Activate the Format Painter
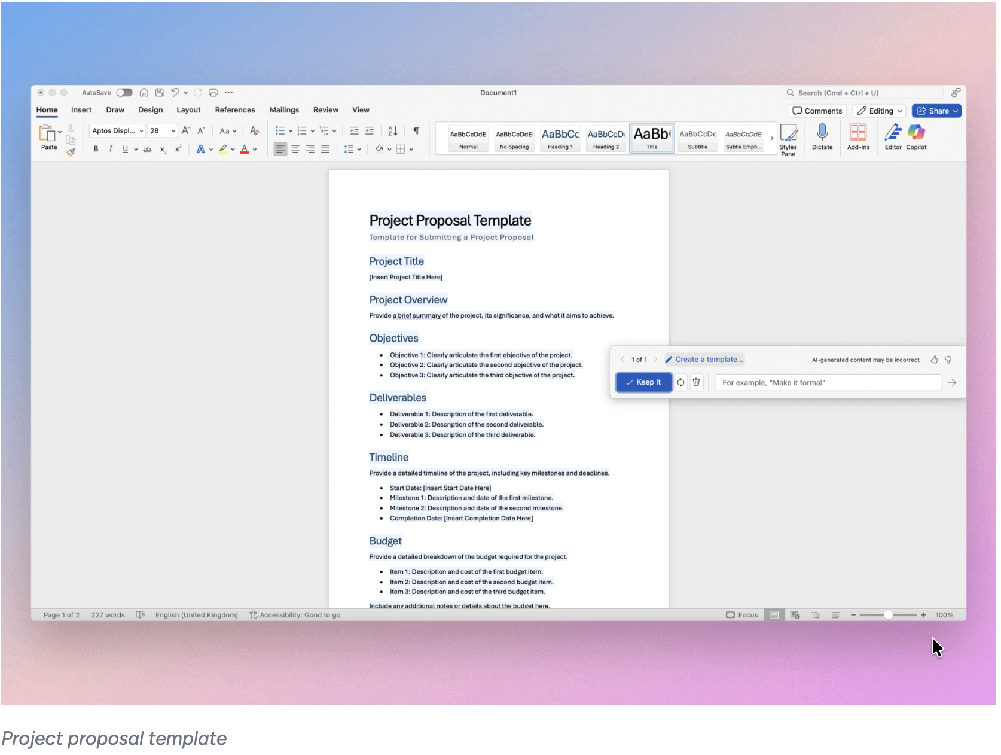Viewport: 1001px width, 755px height. (70, 152)
